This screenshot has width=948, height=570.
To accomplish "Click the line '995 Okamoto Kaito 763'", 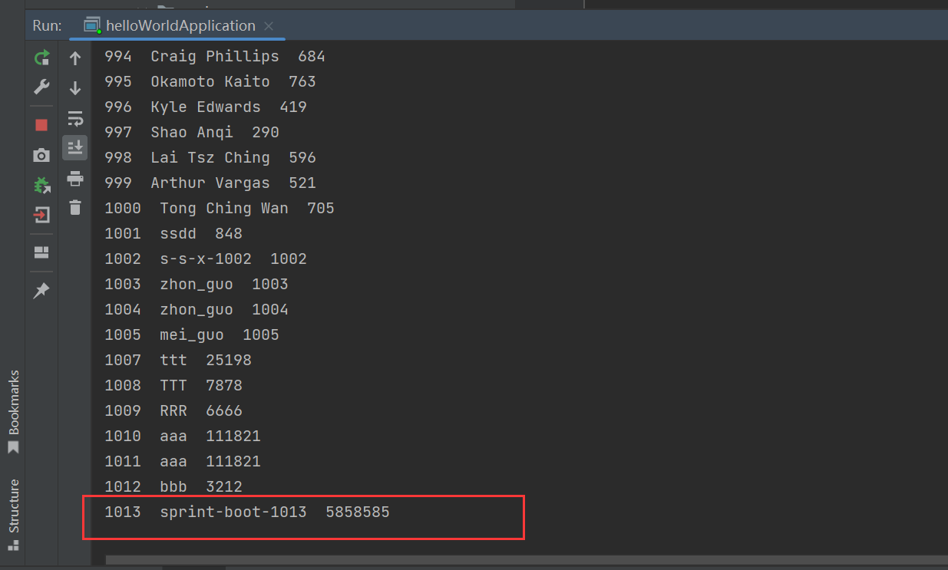I will pyautogui.click(x=210, y=81).
